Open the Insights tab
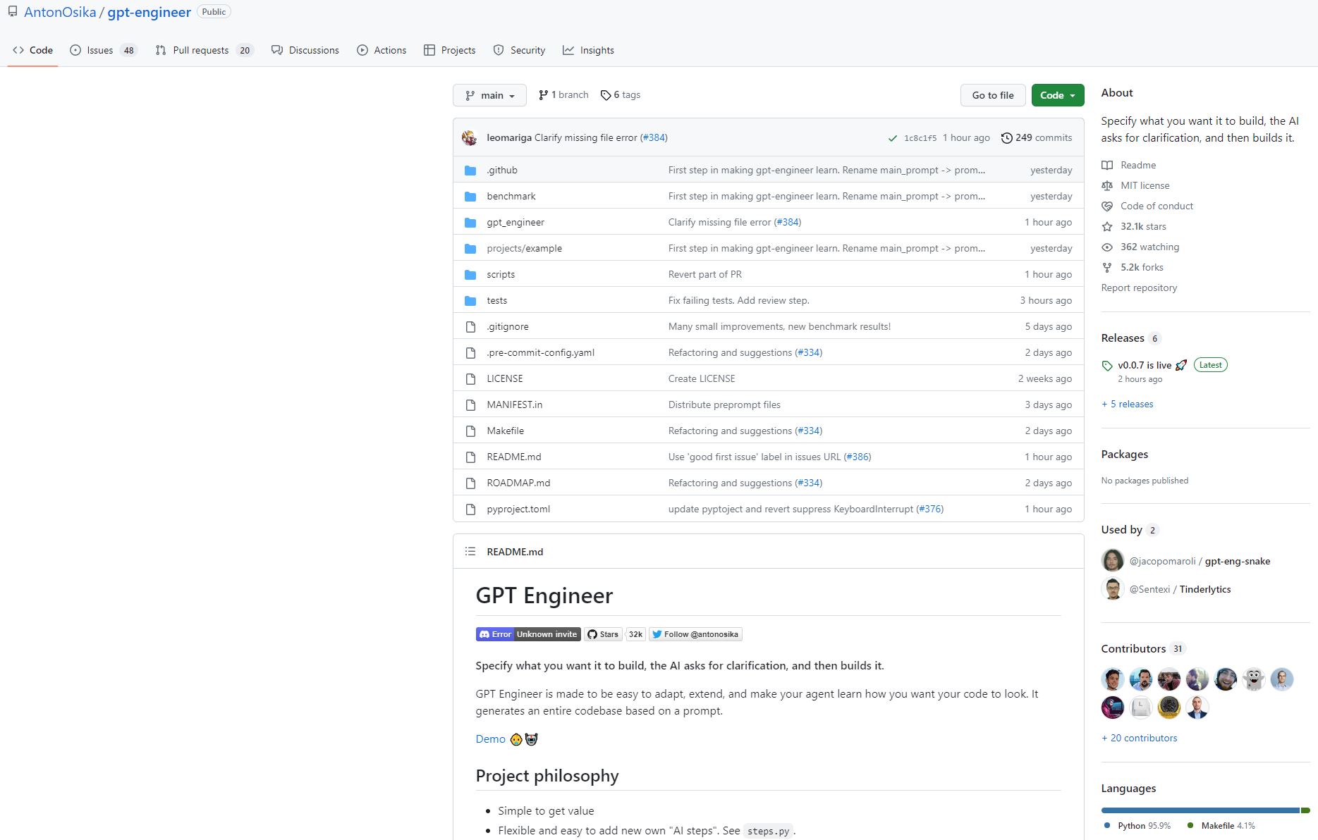Viewport: 1318px width, 840px height. (588, 50)
